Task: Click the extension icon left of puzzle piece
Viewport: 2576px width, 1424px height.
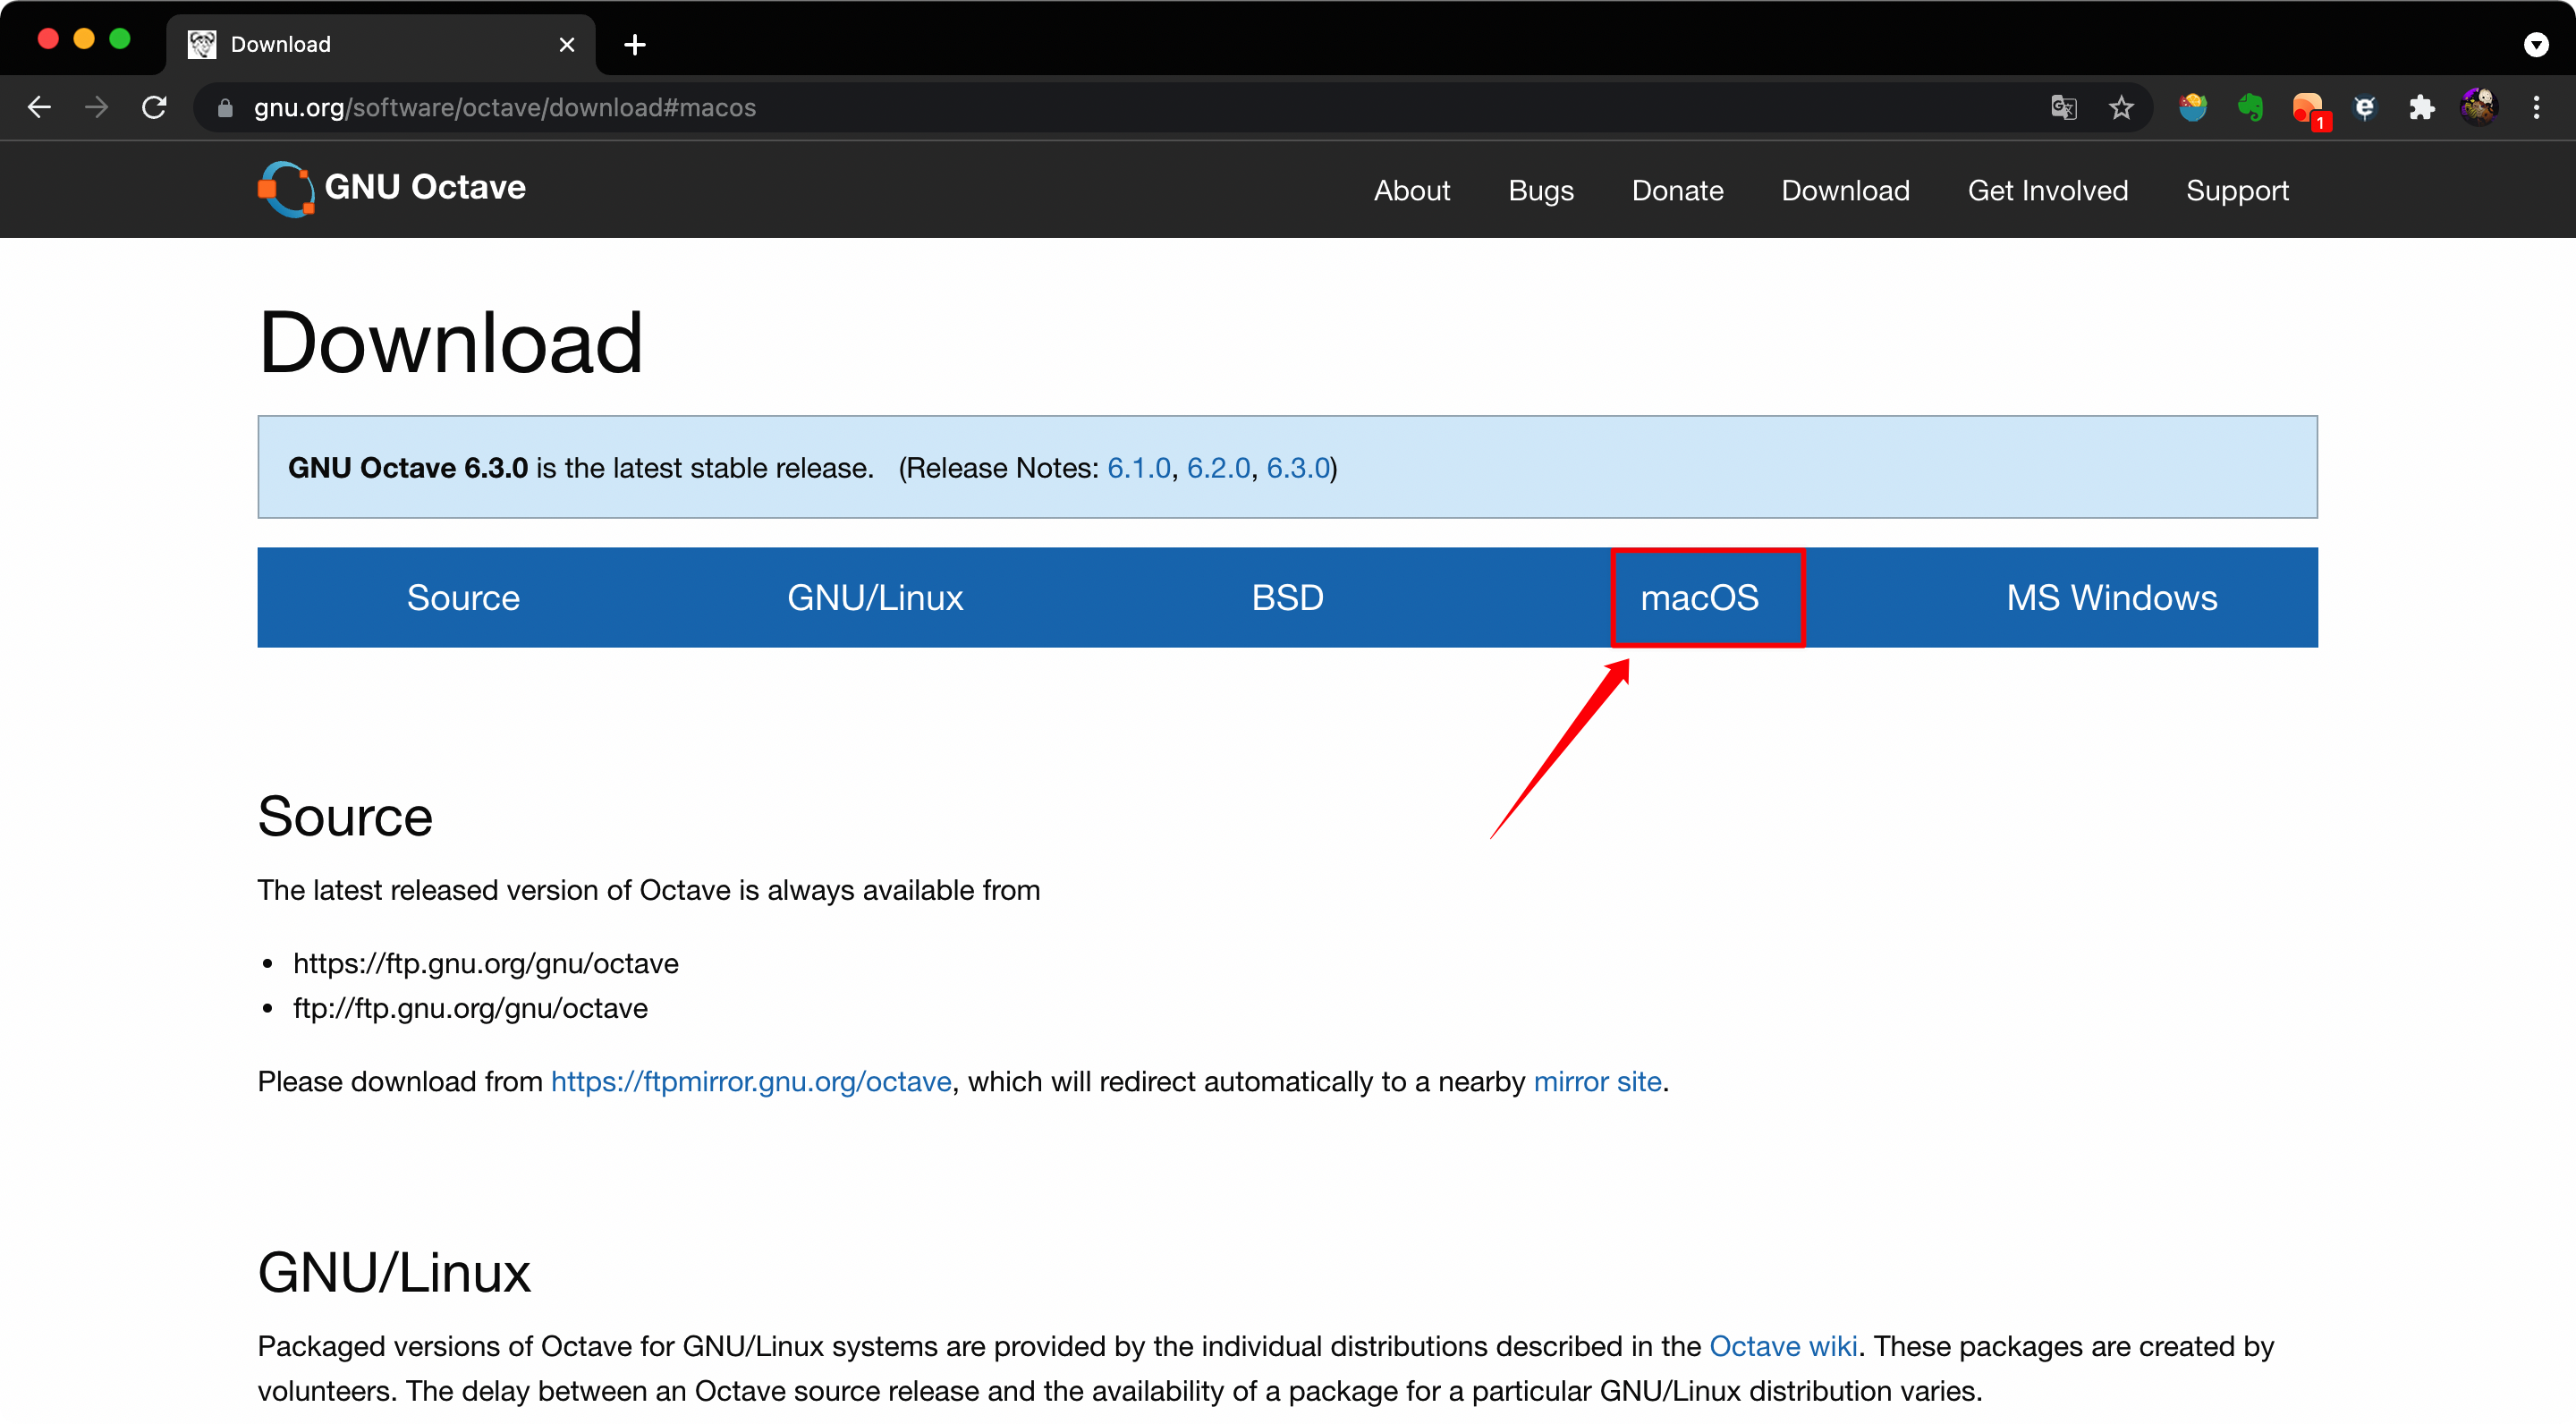Action: tap(2365, 107)
